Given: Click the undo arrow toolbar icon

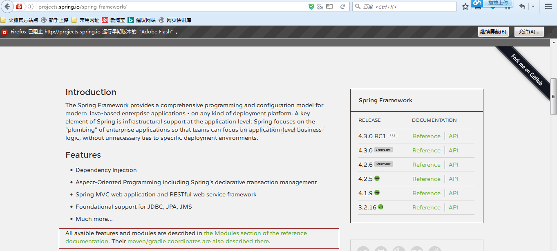Looking at the screenshot, I should pos(522,7).
